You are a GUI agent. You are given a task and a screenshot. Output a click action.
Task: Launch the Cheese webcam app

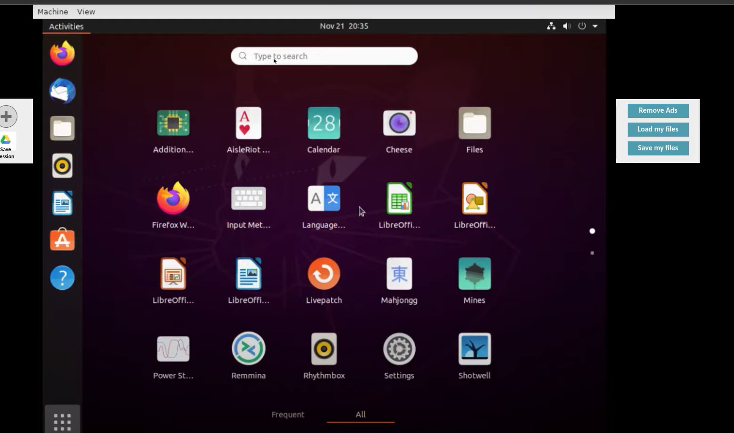(x=399, y=131)
